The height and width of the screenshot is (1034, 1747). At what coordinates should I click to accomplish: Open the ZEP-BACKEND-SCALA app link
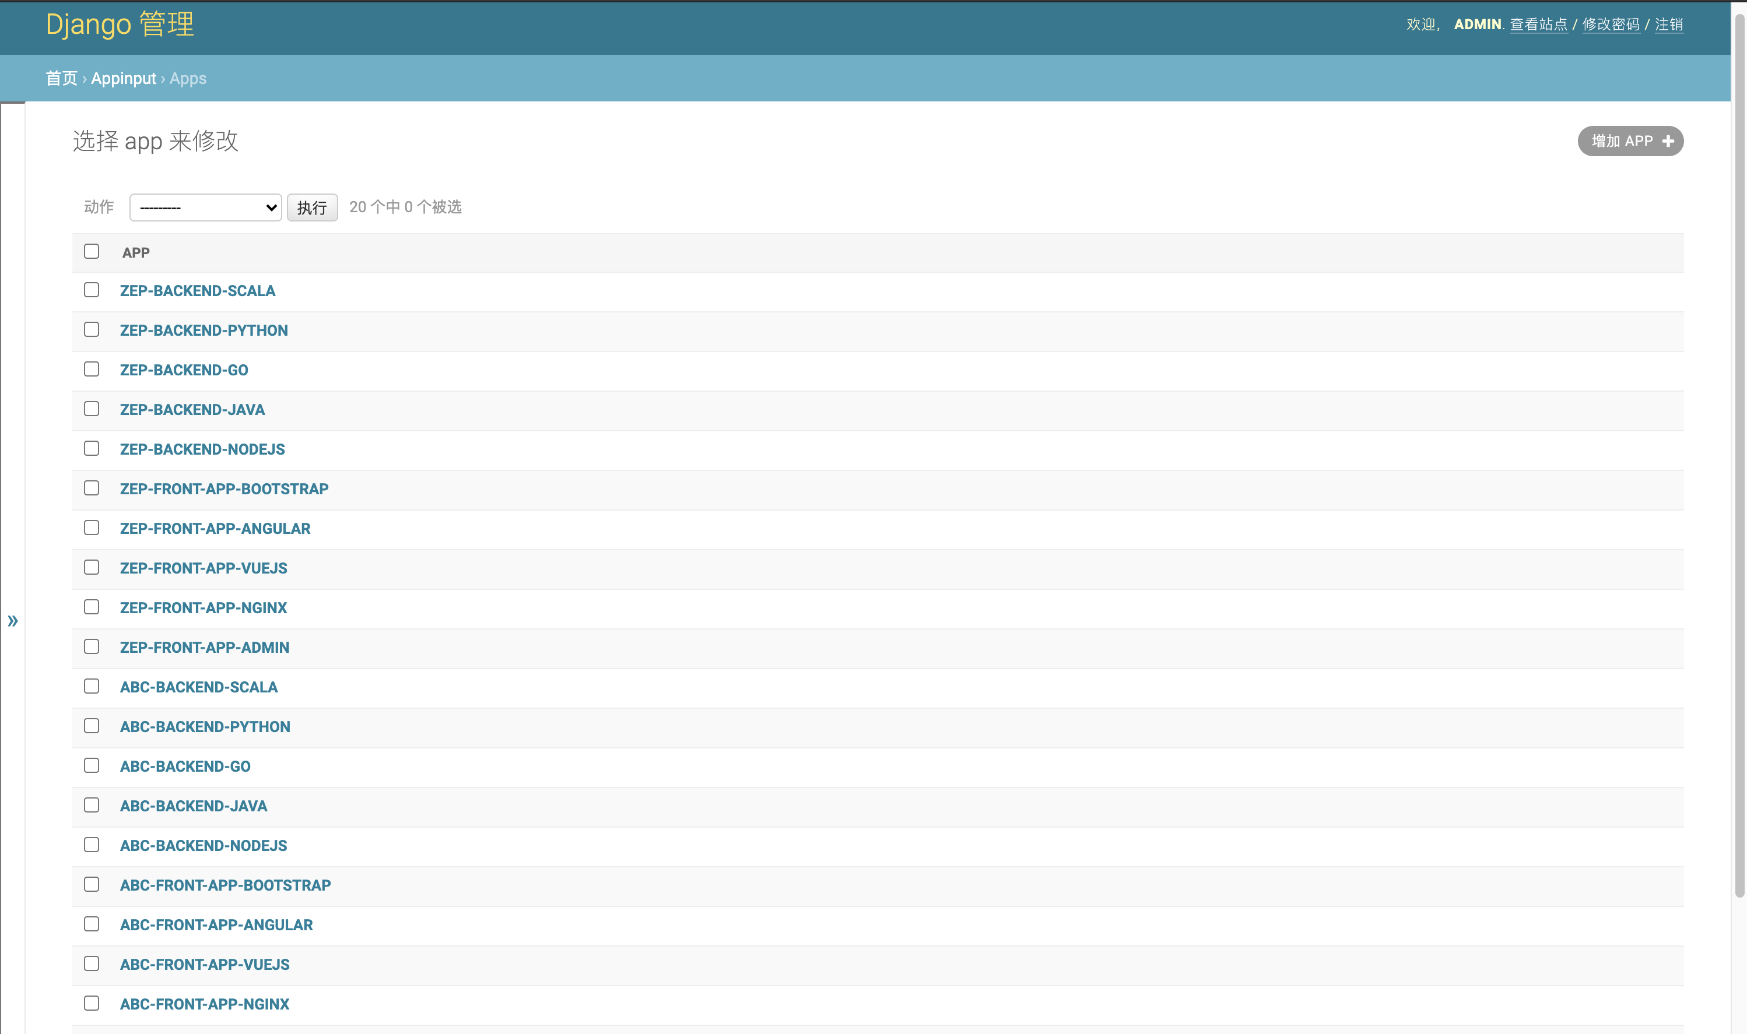tap(197, 291)
